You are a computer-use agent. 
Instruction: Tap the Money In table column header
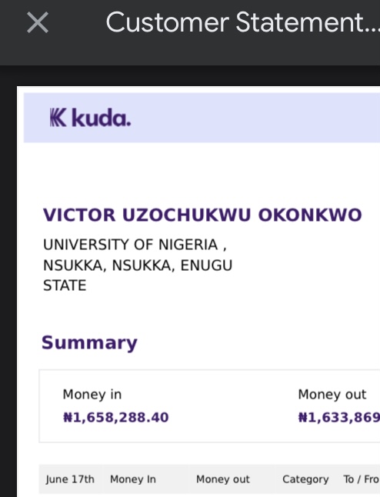pos(133,479)
